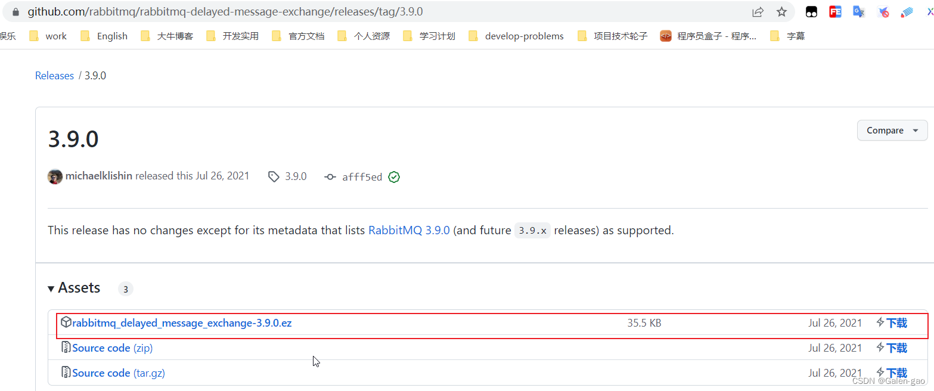Image resolution: width=934 pixels, height=391 pixels.
Task: Click the package icon of the .ez asset
Action: pos(66,322)
